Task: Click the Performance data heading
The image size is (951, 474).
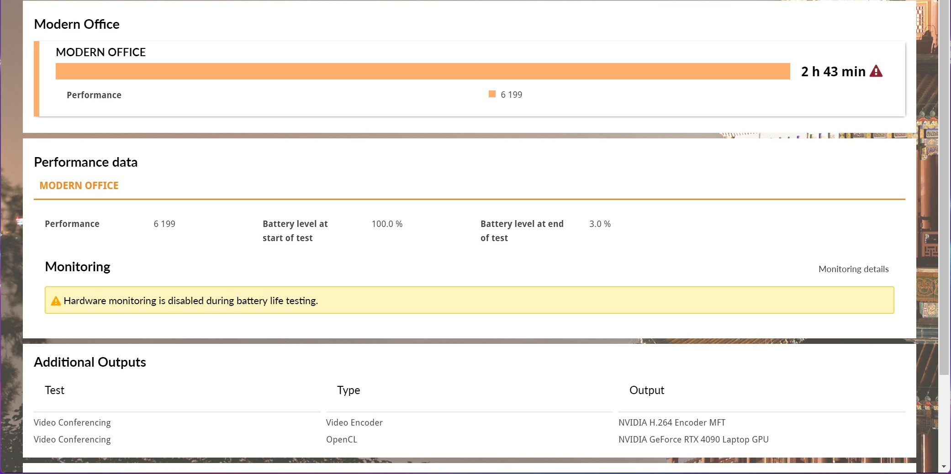Action: click(x=85, y=162)
